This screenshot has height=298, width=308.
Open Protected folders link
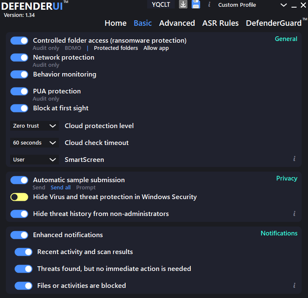point(116,48)
